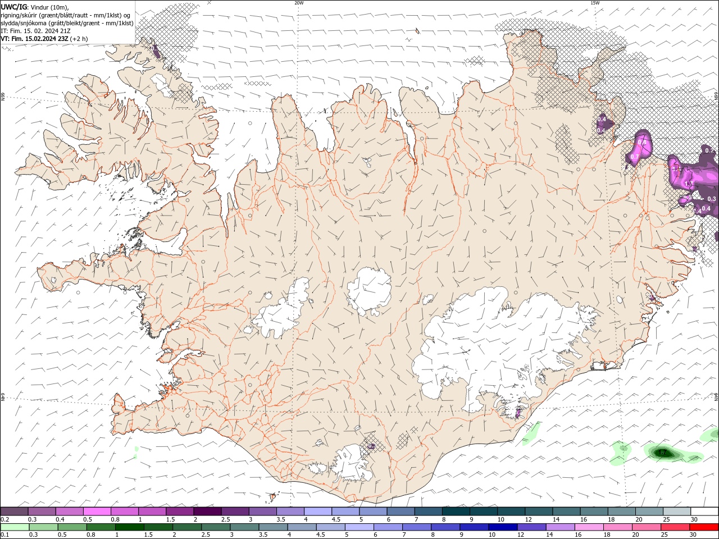Click the upper legend label 4.5

click(336, 519)
